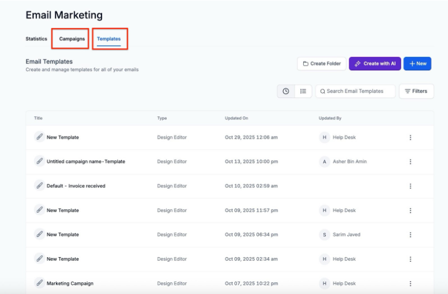Click the Create with AI button
448x294 pixels.
pos(375,63)
